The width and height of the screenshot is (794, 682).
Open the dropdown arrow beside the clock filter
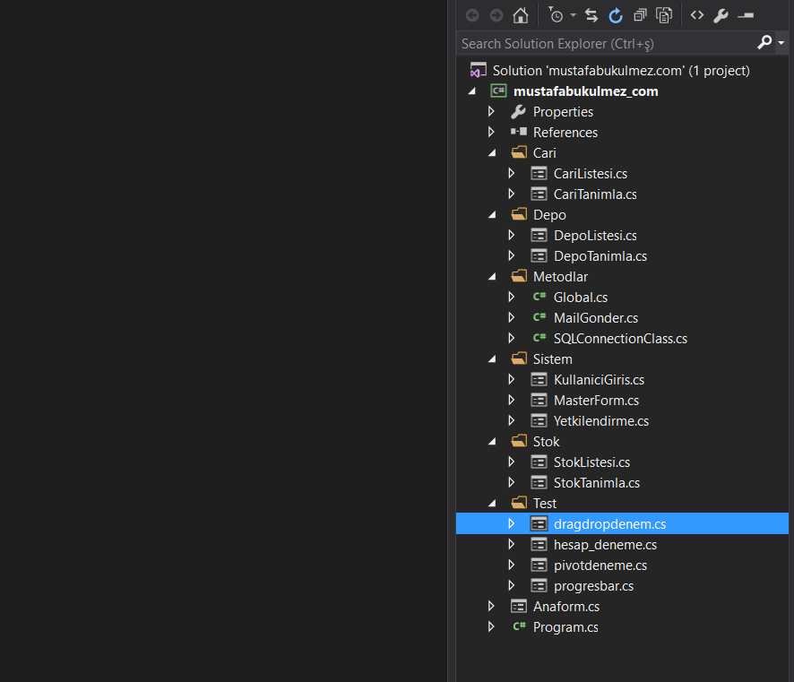coord(573,15)
